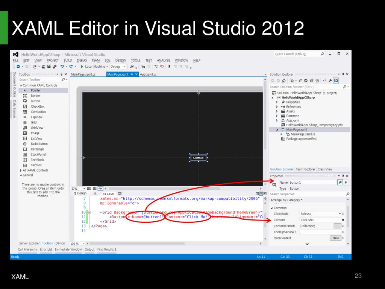Select the ComboBox control in Toolbox

pos(39,112)
